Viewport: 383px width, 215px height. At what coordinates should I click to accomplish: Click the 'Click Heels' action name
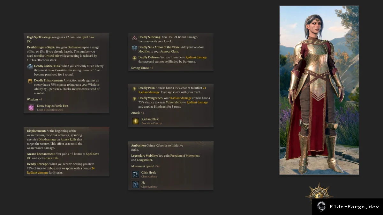149,172
